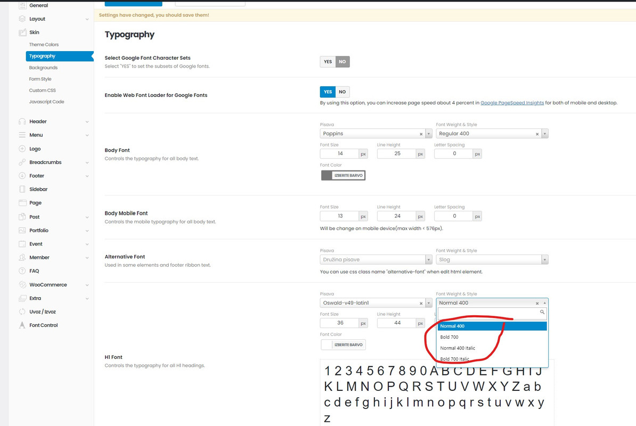Screen dimensions: 636x426
Task: Click the Page icon in sidebar
Action: pyautogui.click(x=22, y=203)
